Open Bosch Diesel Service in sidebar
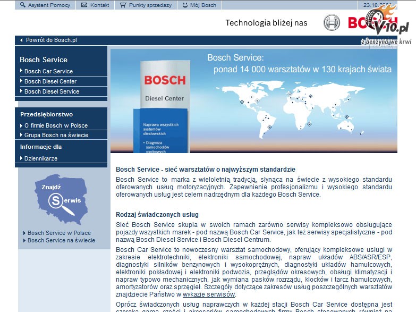This screenshot has height=312, width=416. 52,91
